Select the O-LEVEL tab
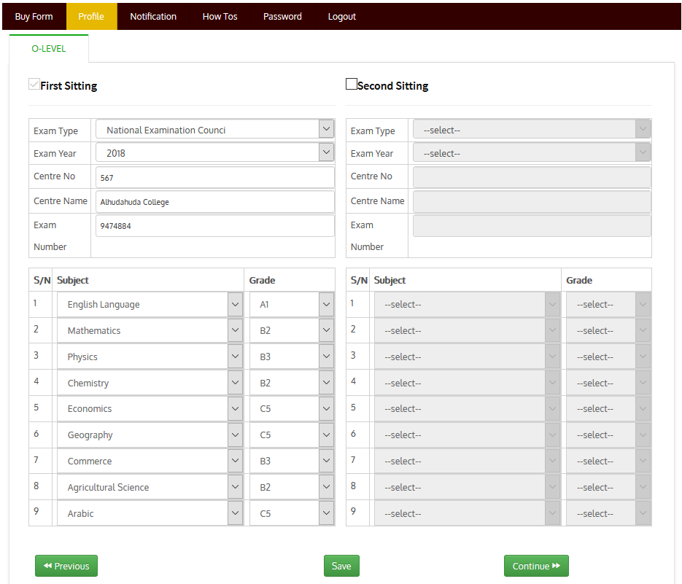Screen dimensions: 682x584 pyautogui.click(x=49, y=49)
